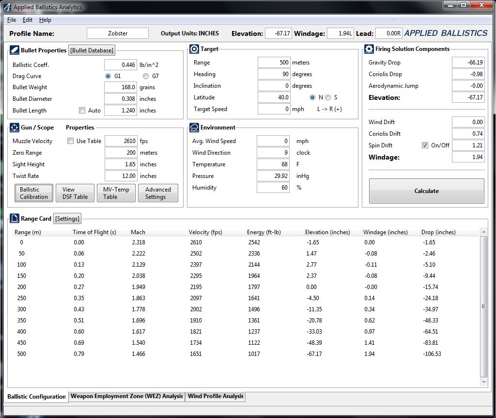Click the Profile Name field
Screen dimensions: 496x418
click(x=118, y=33)
